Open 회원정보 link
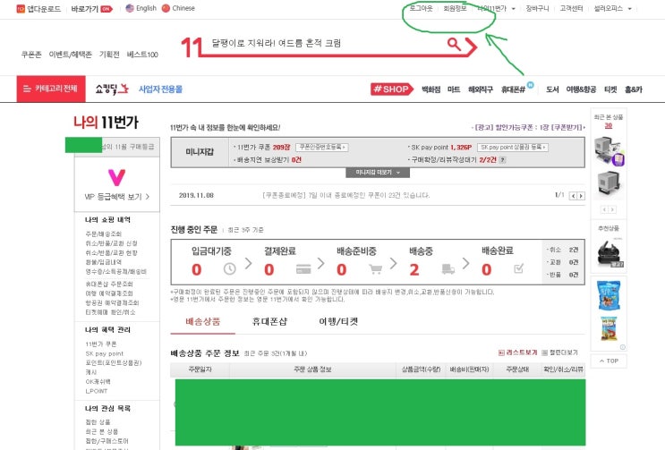The width and height of the screenshot is (665, 450). (455, 8)
